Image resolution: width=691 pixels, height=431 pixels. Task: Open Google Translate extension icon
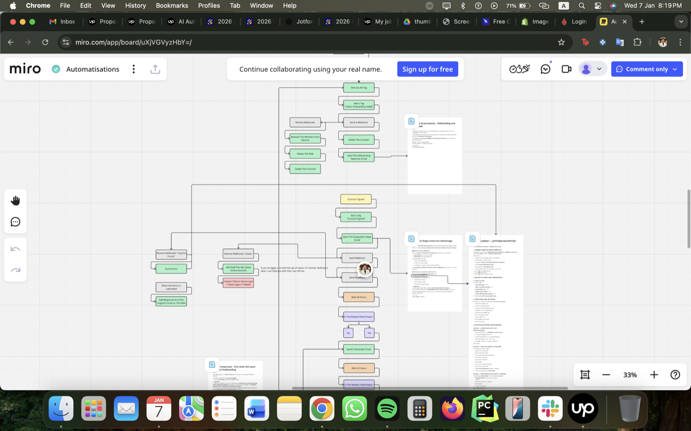click(620, 42)
